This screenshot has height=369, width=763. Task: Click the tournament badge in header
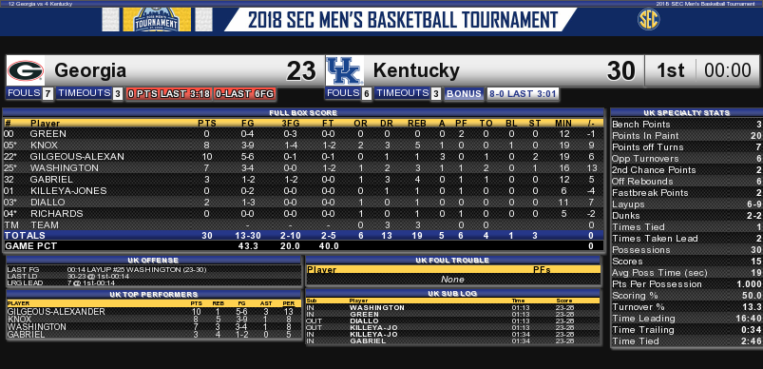157,20
